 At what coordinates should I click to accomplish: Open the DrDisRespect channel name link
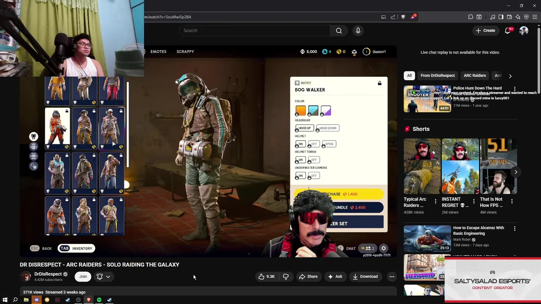[x=48, y=274]
